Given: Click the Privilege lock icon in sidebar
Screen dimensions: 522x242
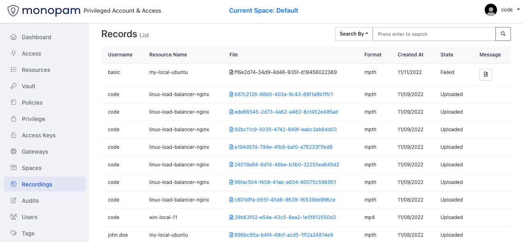Looking at the screenshot, I should [x=14, y=119].
